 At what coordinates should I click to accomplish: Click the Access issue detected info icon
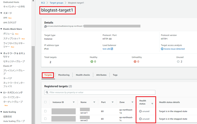coord(162,49)
